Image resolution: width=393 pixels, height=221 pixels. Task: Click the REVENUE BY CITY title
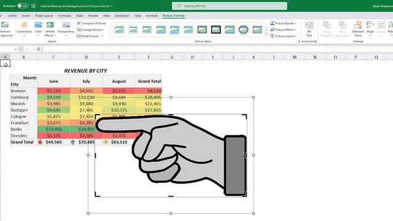(x=86, y=71)
